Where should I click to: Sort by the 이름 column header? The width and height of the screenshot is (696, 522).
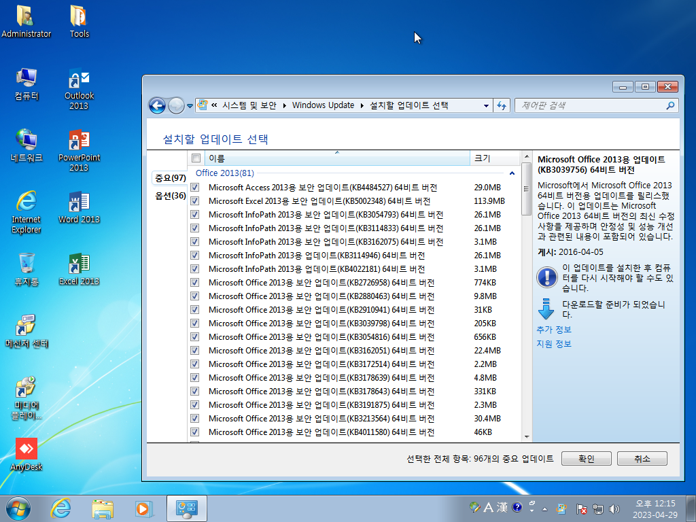point(337,158)
